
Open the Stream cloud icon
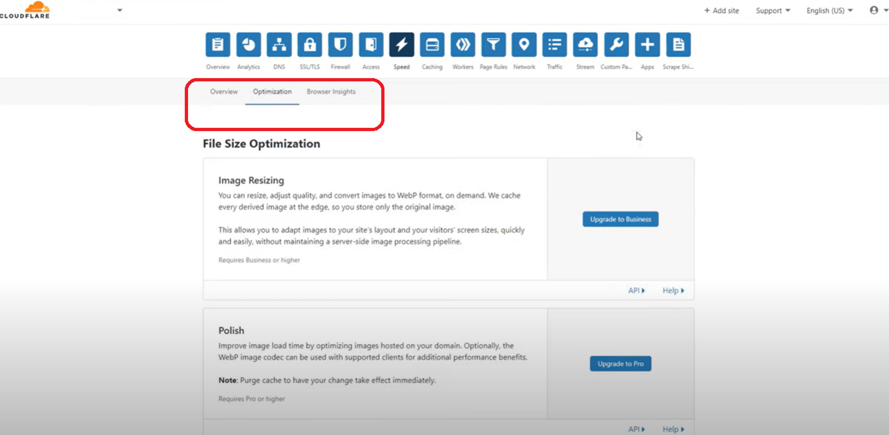(x=586, y=45)
